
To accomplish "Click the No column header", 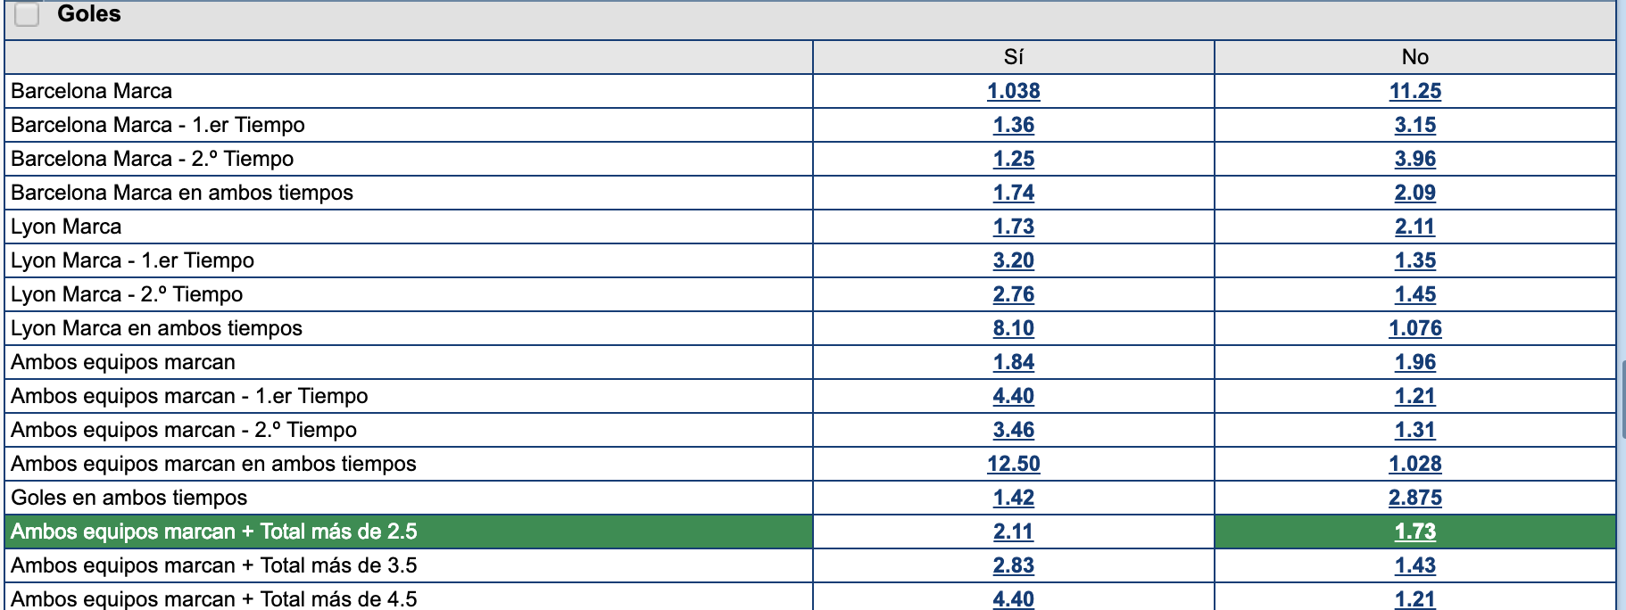I will (x=1414, y=57).
